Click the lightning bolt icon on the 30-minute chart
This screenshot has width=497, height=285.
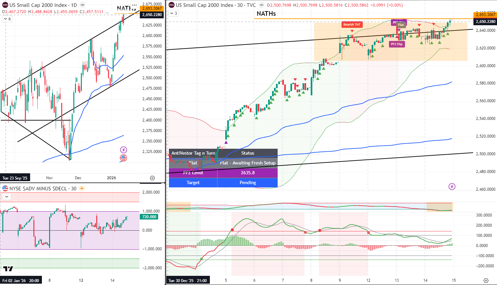452,186
